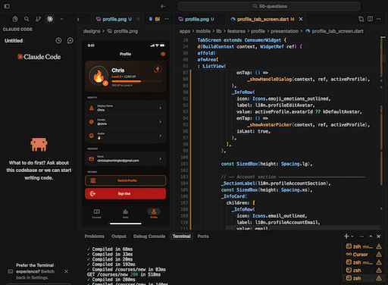This screenshot has width=388, height=285.
Task: Click the Email row chevron in preview
Action: pos(160,159)
